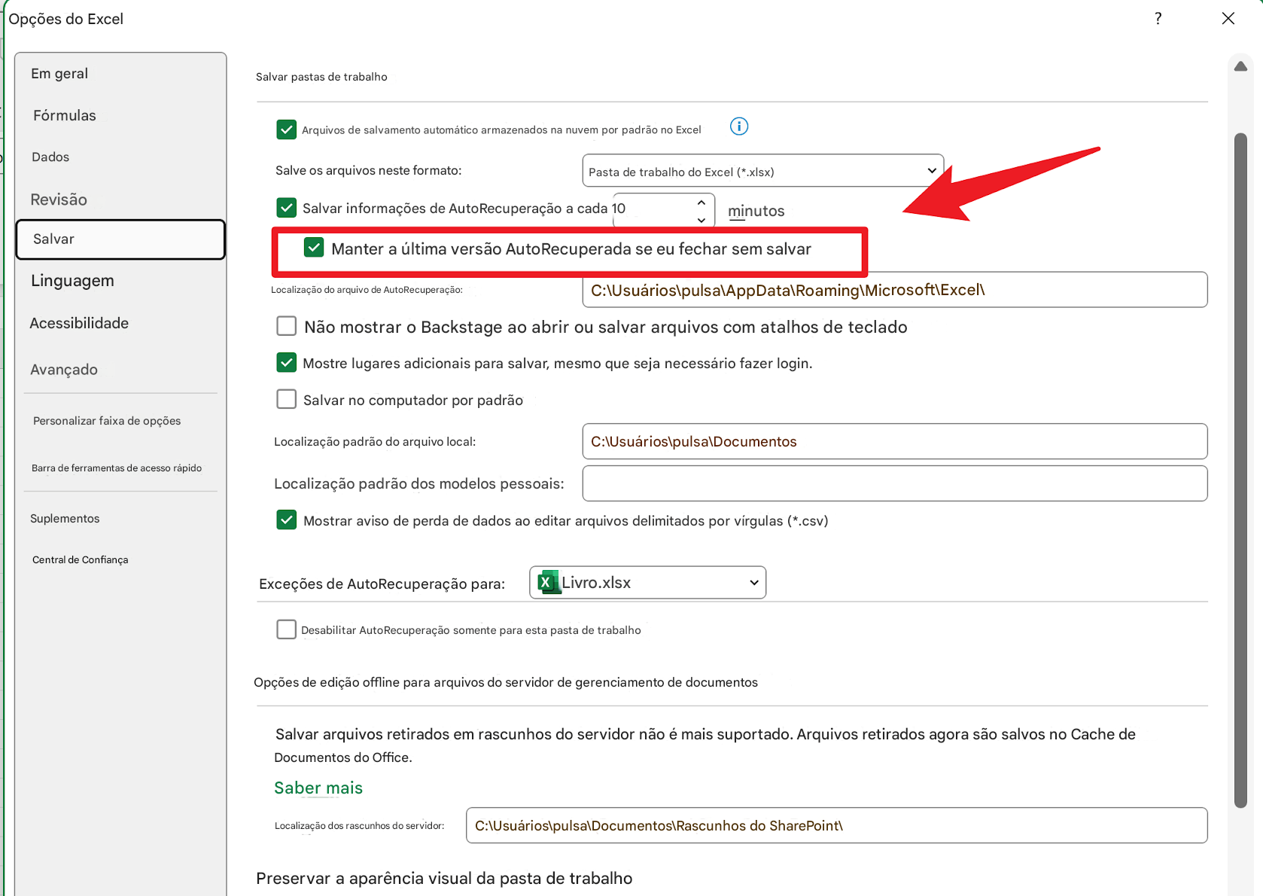Uncheck Manter a última versão AutoRecuperada
Viewport: 1263px width, 896px height.
(314, 247)
